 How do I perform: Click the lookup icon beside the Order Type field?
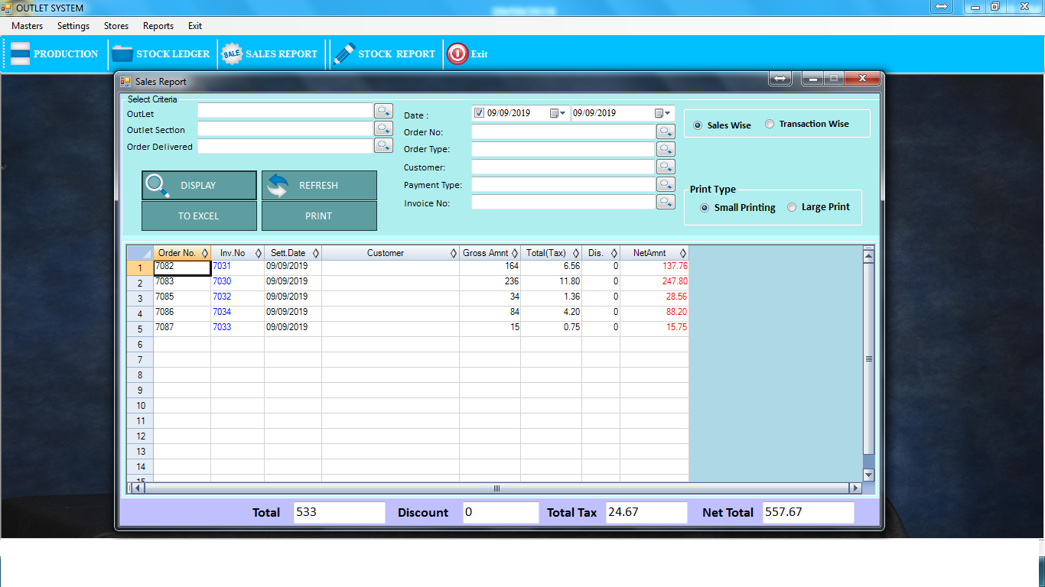pos(666,149)
